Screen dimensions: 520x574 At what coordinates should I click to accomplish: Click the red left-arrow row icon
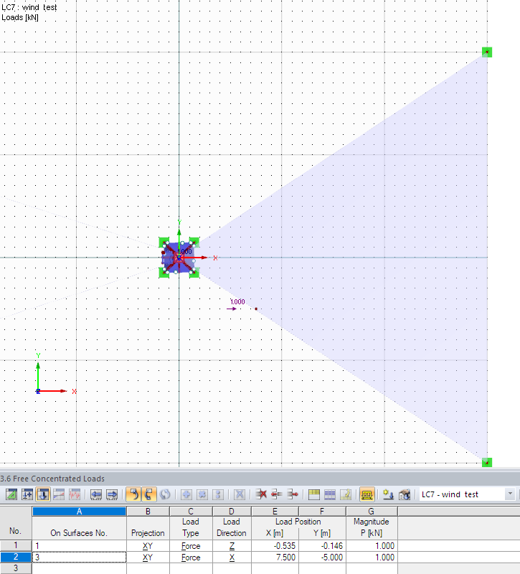tap(277, 494)
